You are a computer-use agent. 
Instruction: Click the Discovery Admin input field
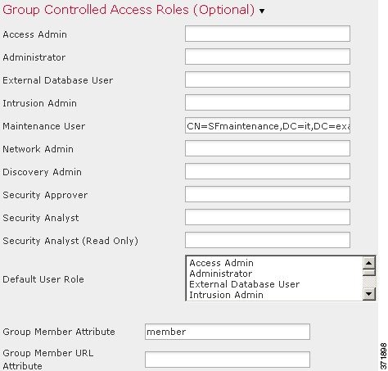[x=268, y=171]
